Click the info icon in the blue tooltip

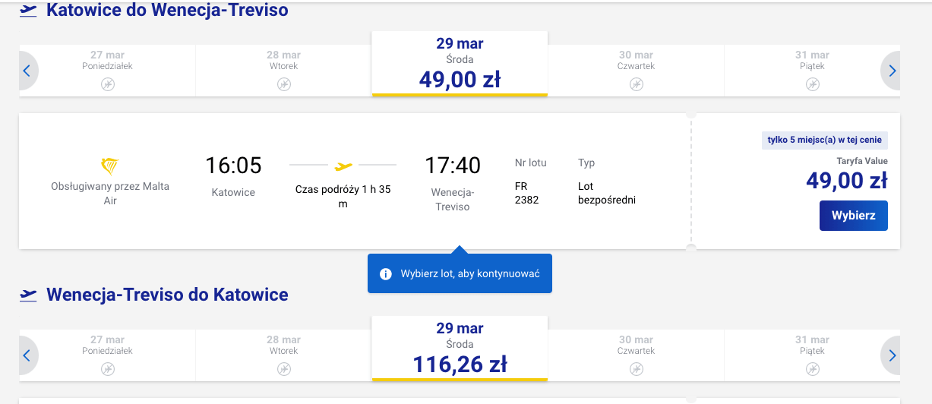386,273
